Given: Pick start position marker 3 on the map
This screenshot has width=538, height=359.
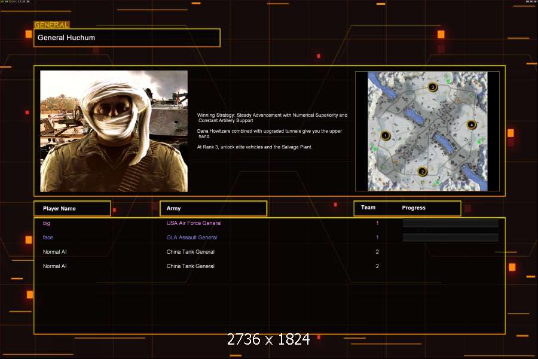Looking at the screenshot, I should click(x=433, y=87).
